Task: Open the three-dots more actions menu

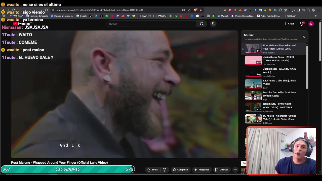Action: (x=235, y=170)
